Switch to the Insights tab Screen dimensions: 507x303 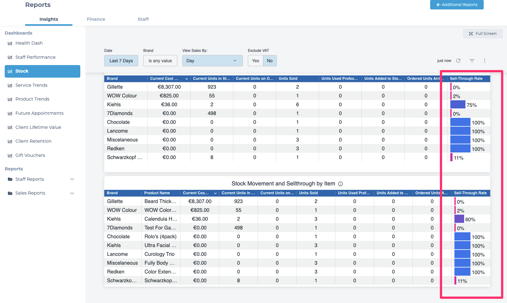pos(49,19)
